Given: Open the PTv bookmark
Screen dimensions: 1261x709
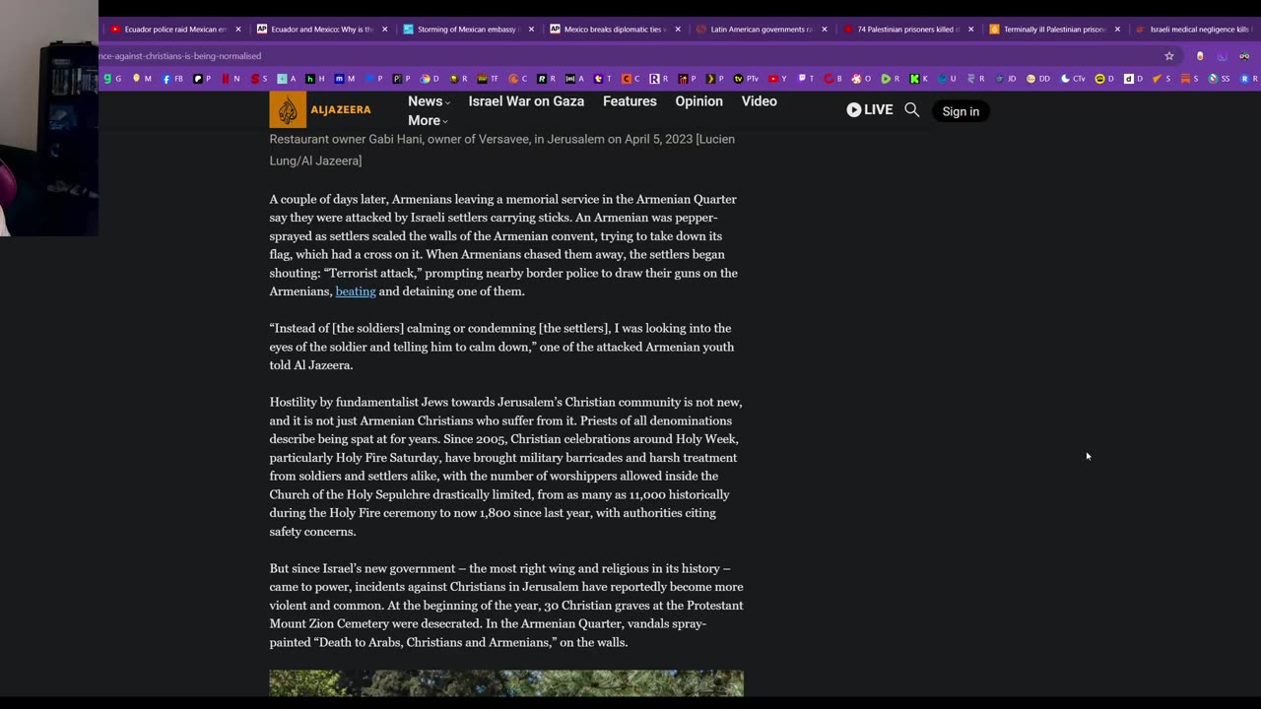Looking at the screenshot, I should click(746, 79).
